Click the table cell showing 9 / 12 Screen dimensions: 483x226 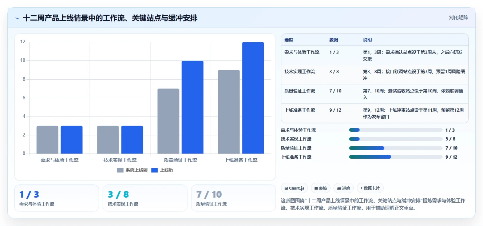[335, 110]
